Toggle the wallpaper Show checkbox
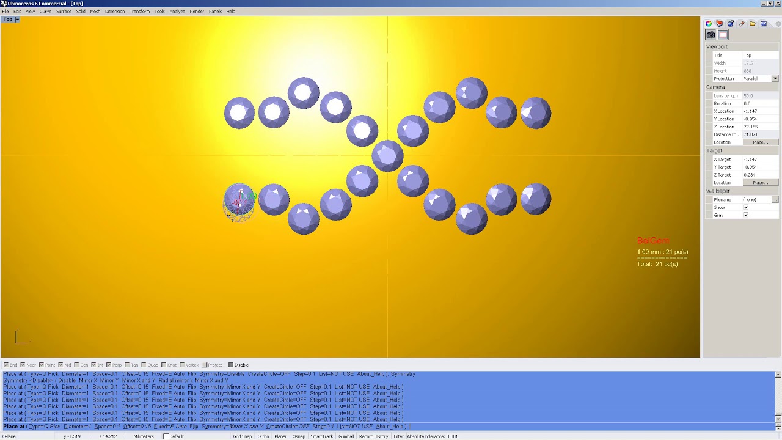Image resolution: width=782 pixels, height=440 pixels. pos(745,207)
